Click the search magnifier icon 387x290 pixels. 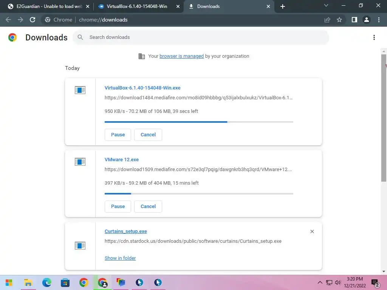click(80, 37)
